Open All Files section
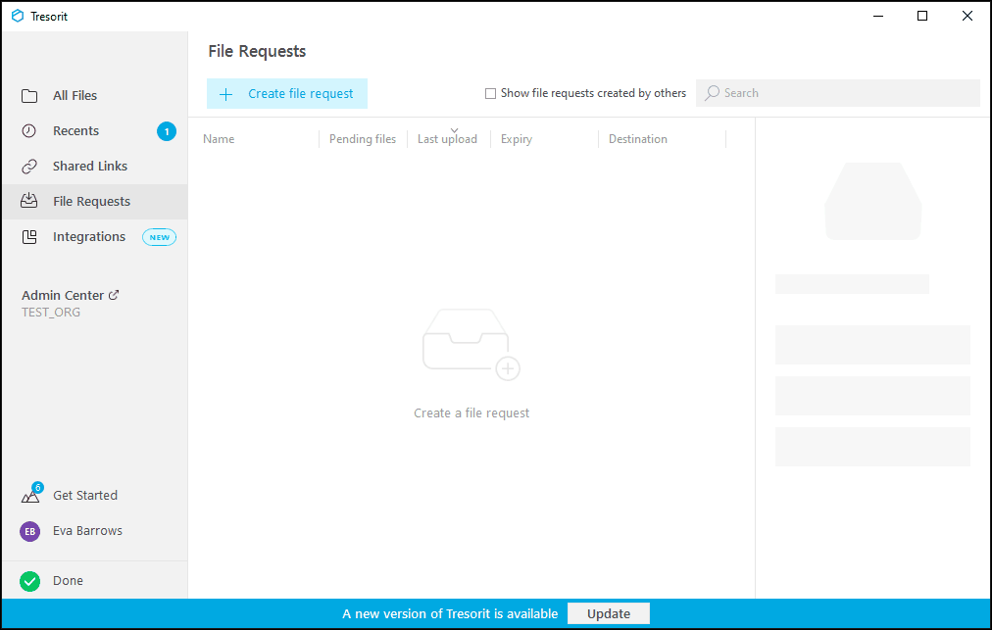 coord(95,95)
